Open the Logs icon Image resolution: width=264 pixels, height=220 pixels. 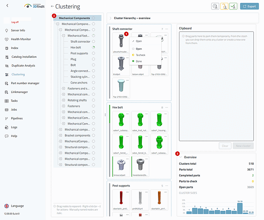pos(7,127)
